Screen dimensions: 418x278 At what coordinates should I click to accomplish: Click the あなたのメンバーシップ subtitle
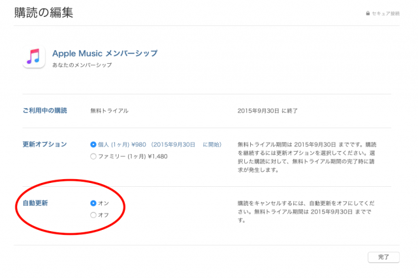tap(82, 66)
